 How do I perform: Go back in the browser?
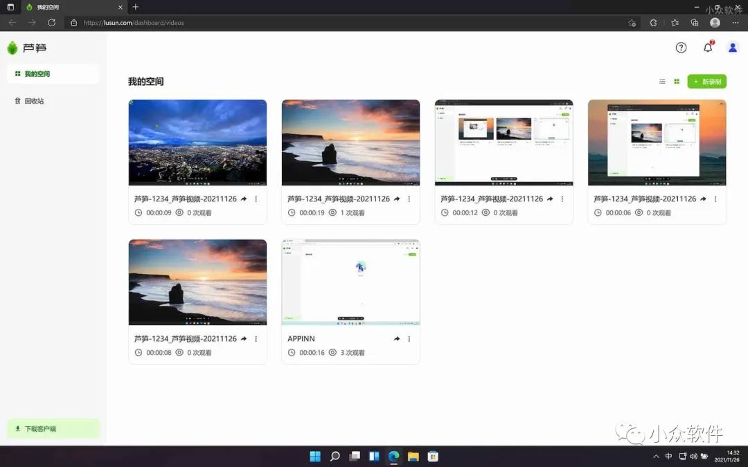click(x=12, y=22)
